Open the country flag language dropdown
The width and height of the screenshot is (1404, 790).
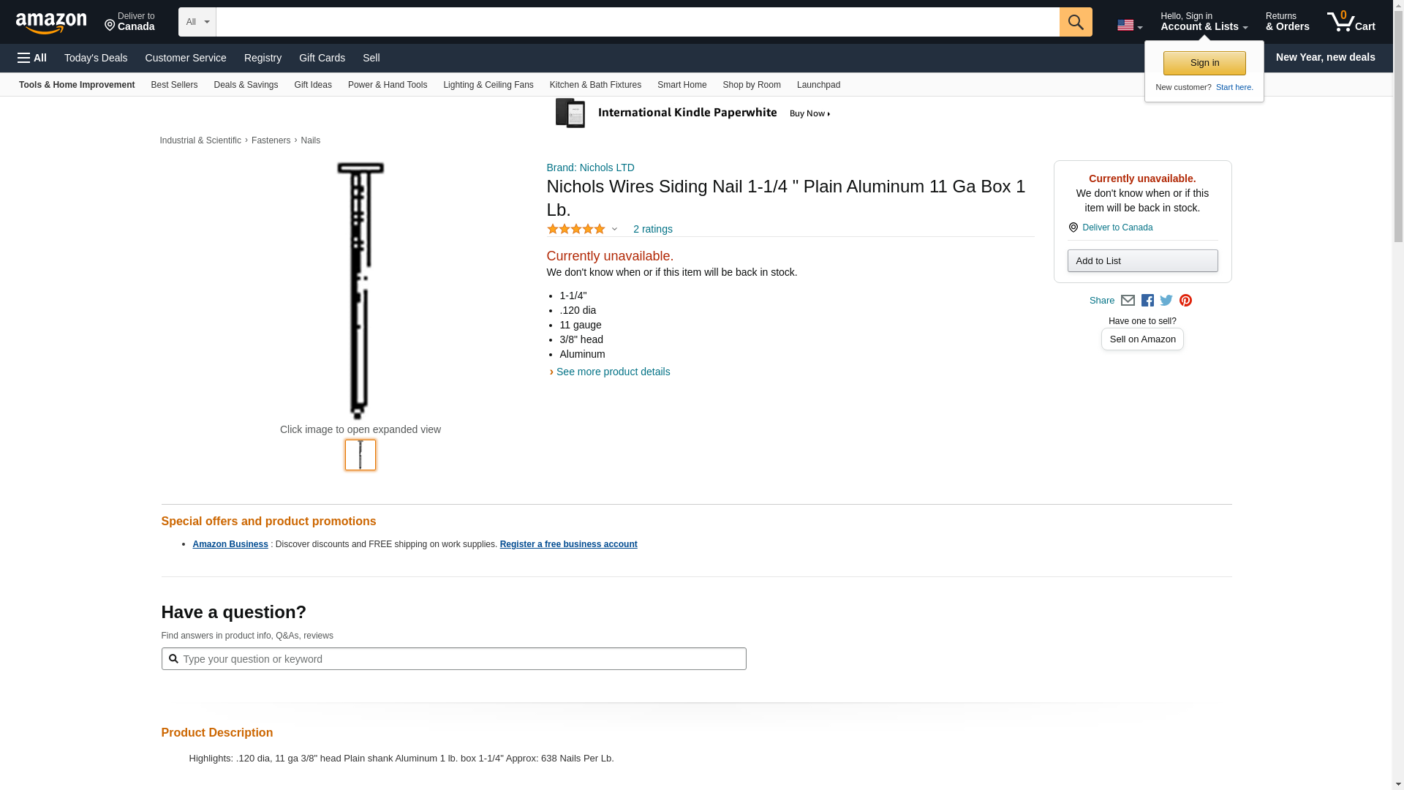coord(1129,26)
